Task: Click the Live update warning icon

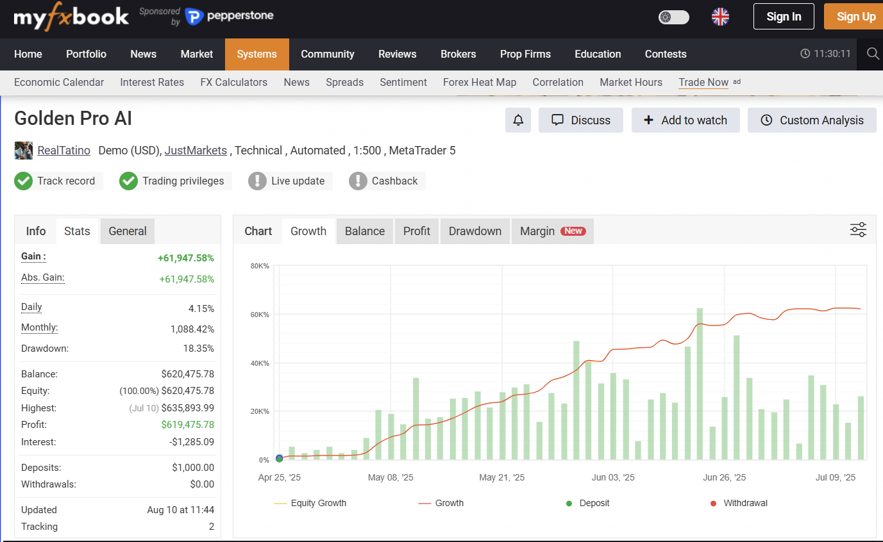Action: 257,181
